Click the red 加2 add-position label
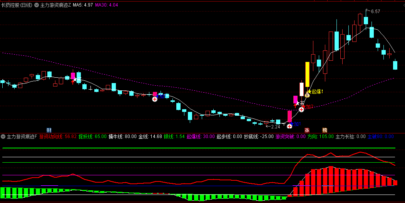The image size is (405, 203). coord(310,106)
